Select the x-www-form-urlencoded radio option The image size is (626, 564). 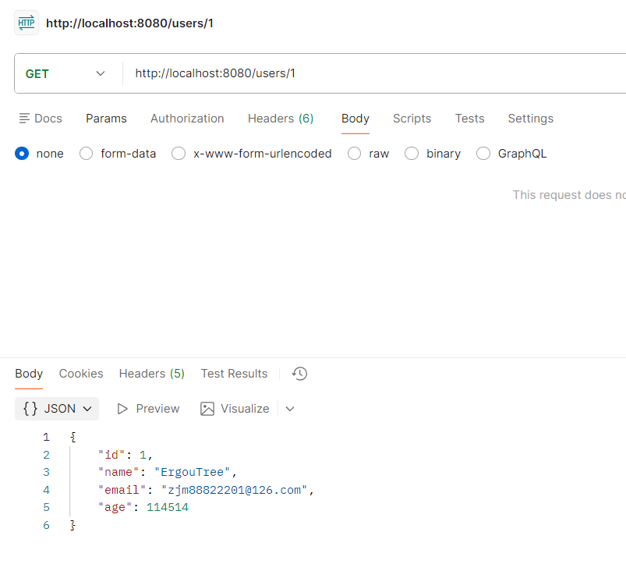click(x=179, y=154)
